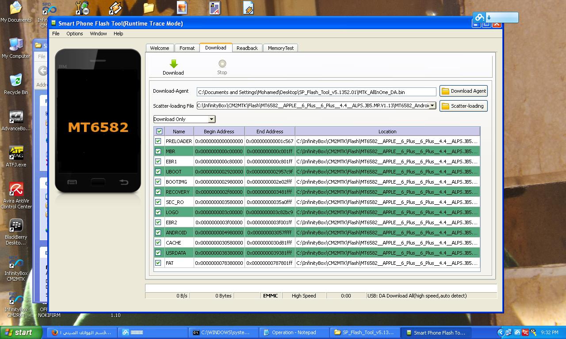Switch to the Readback tab
Image resolution: width=566 pixels, height=339 pixels.
tap(247, 48)
